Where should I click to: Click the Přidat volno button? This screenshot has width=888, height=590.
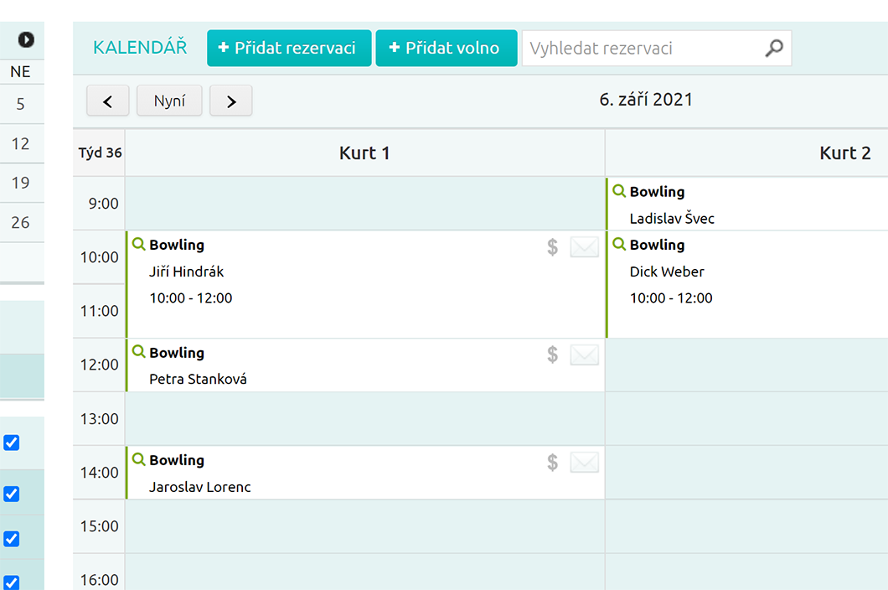446,48
